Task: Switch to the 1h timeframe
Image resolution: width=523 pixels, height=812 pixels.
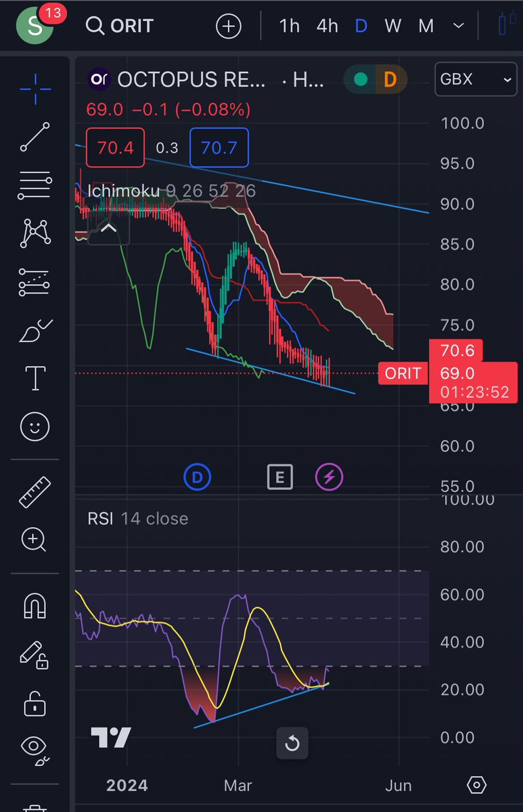Action: tap(289, 26)
